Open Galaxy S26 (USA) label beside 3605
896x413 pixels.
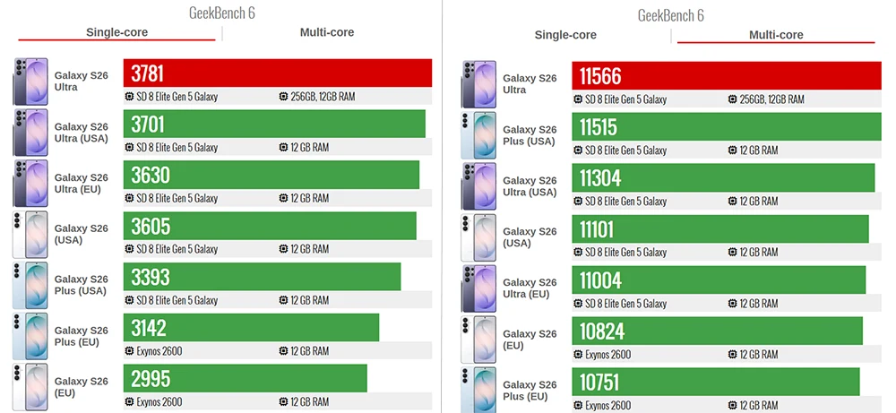[82, 234]
